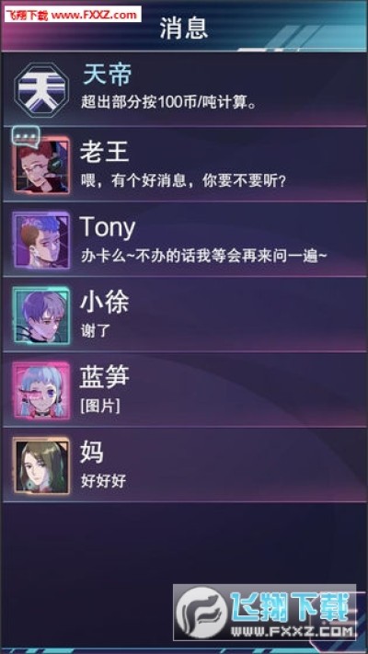Select 小徐's teal-framed avatar
Screen dimensions: 368x654
tap(40, 315)
